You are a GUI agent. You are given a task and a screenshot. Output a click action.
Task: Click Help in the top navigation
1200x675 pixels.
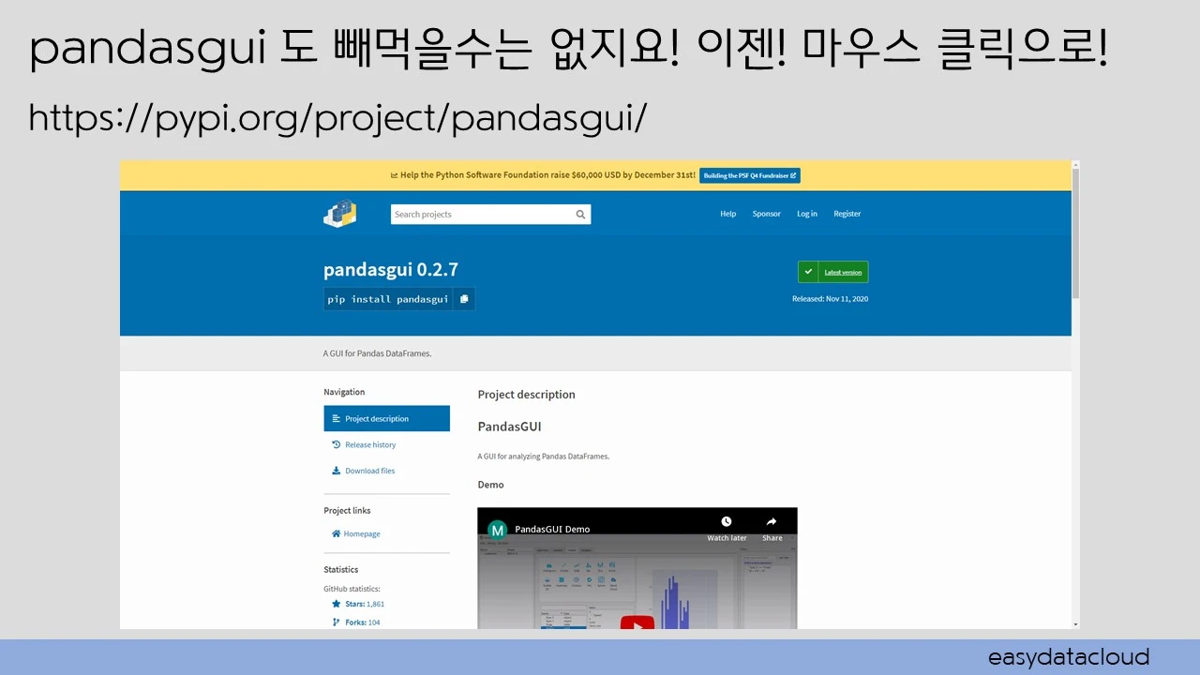click(727, 214)
